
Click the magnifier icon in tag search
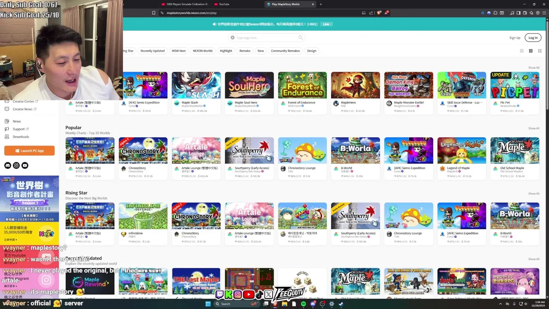click(301, 38)
